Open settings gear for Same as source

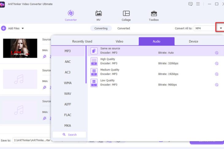coord(217,53)
